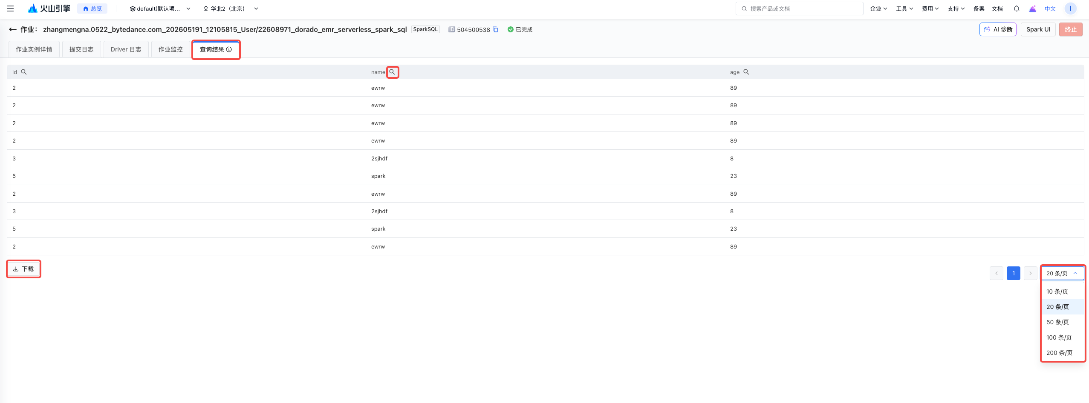Select the 查询结果 tab
1089x403 pixels.
(216, 49)
